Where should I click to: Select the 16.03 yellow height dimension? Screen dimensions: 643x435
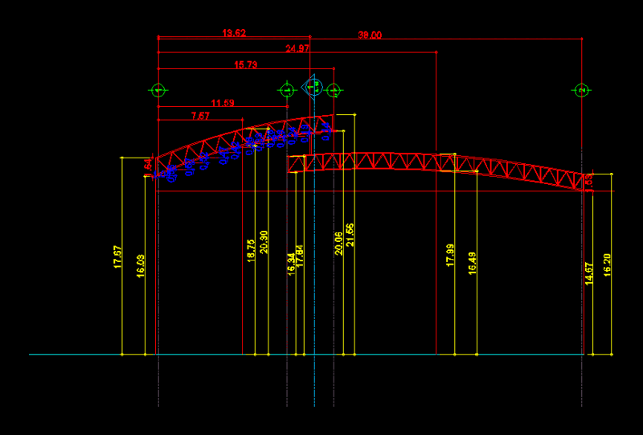141,266
